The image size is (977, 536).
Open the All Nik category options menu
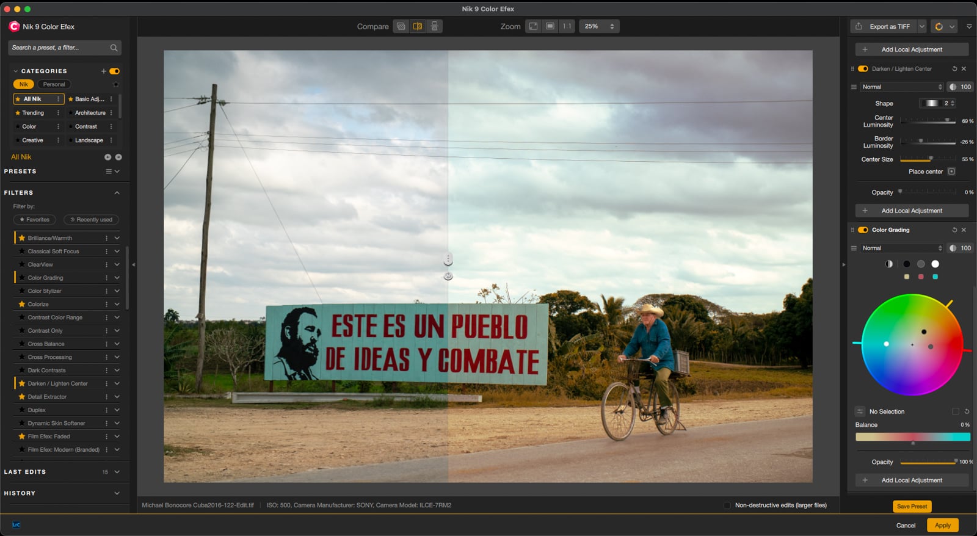[x=59, y=99]
